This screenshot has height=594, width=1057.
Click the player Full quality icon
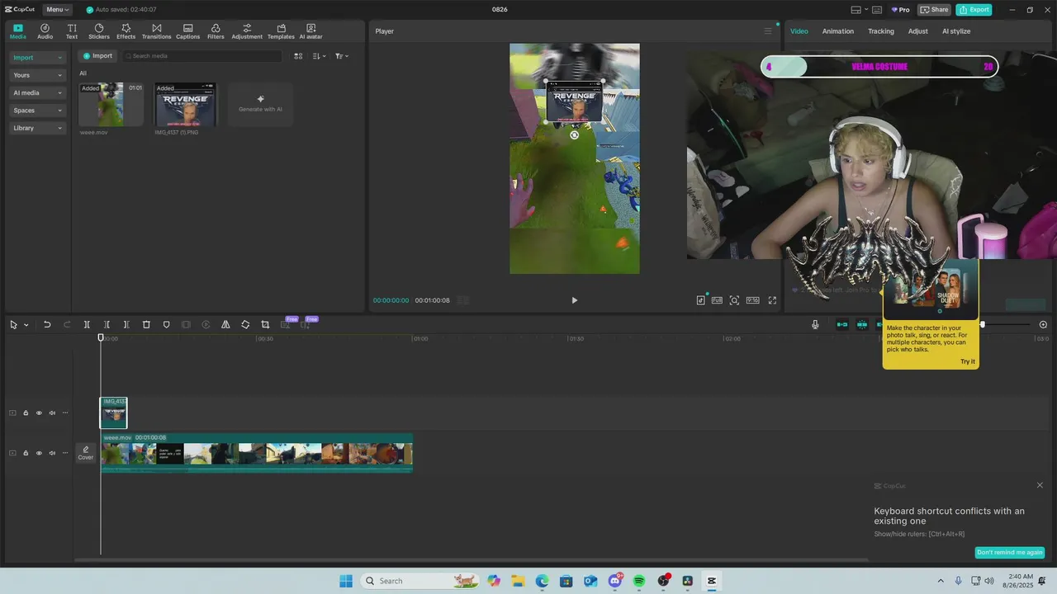click(x=717, y=300)
